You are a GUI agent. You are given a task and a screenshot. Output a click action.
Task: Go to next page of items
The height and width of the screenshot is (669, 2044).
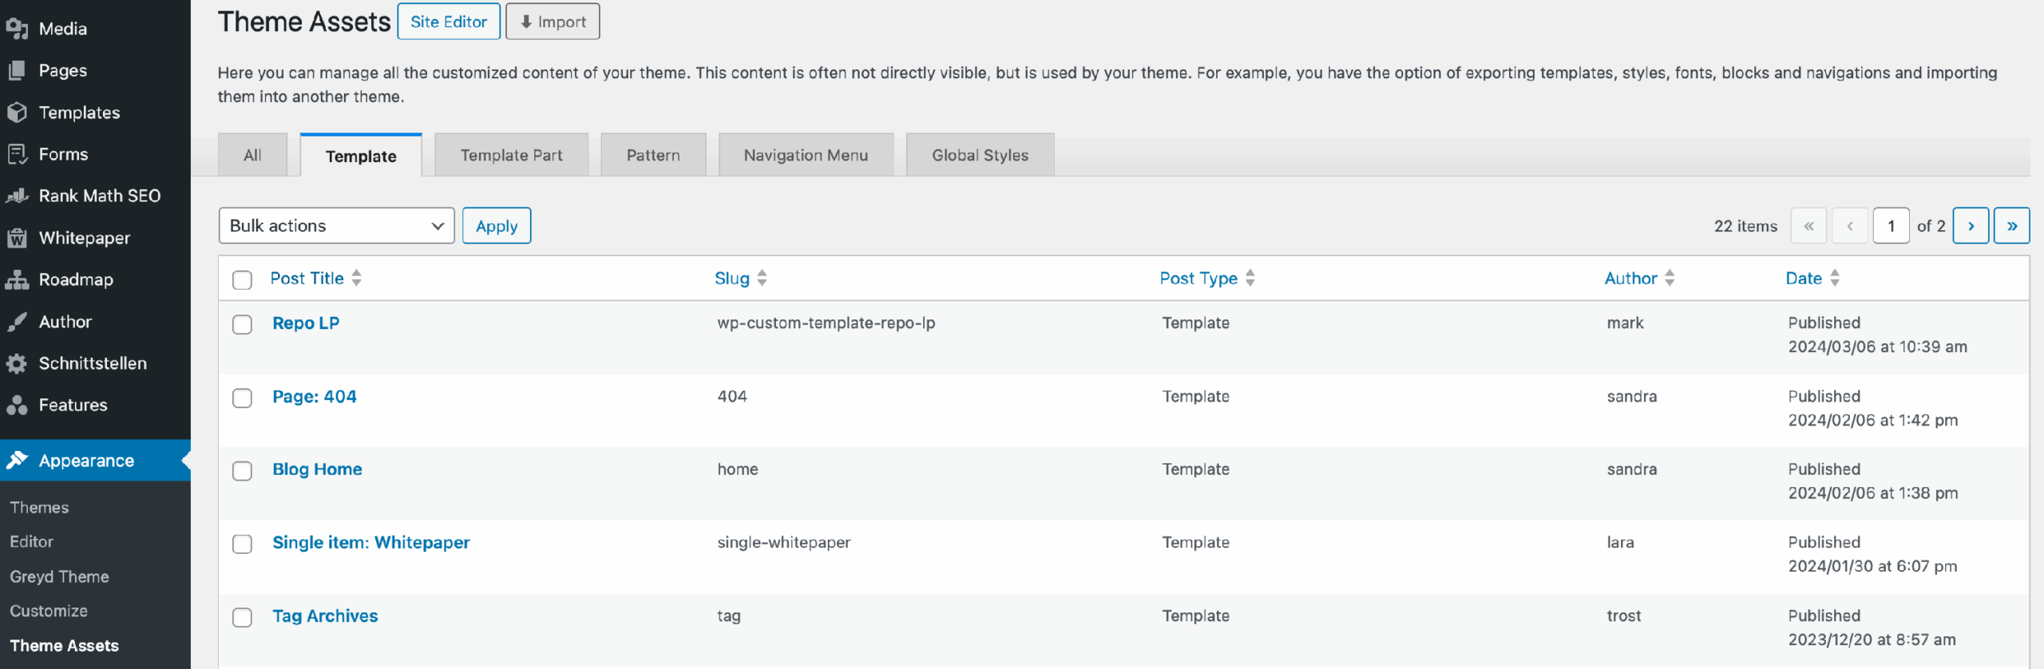tap(1971, 226)
